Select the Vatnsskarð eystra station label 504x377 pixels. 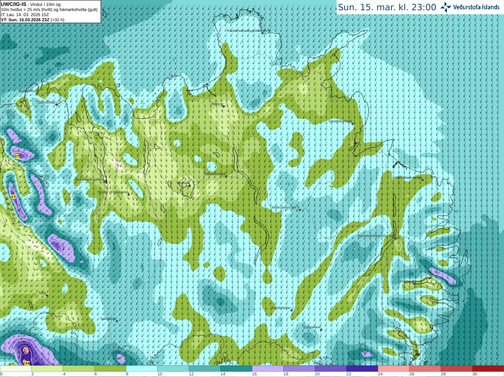pyautogui.click(x=408, y=177)
